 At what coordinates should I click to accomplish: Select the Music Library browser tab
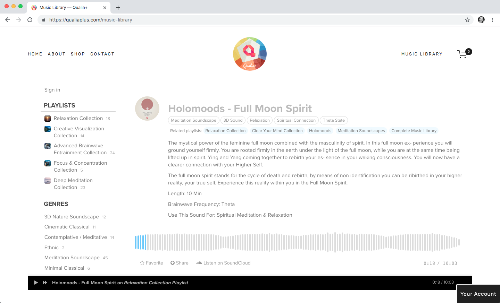coord(68,7)
